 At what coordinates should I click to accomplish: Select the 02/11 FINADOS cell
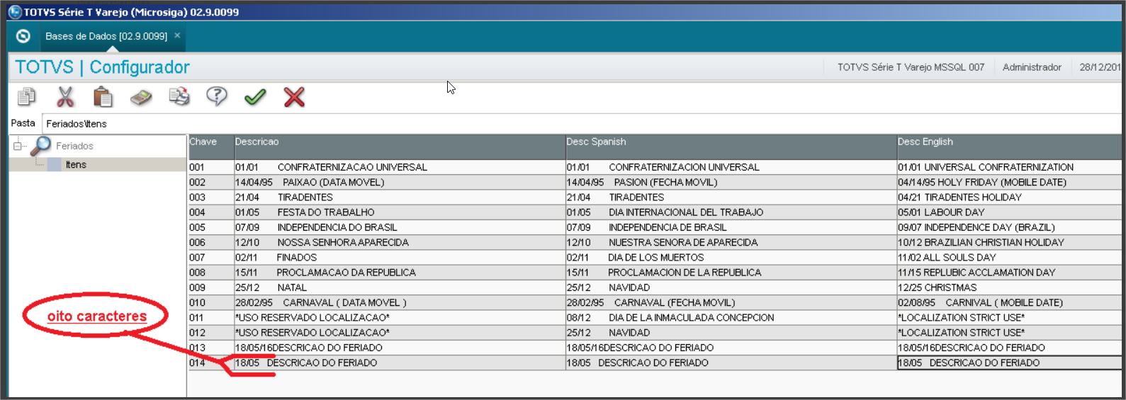(399, 257)
